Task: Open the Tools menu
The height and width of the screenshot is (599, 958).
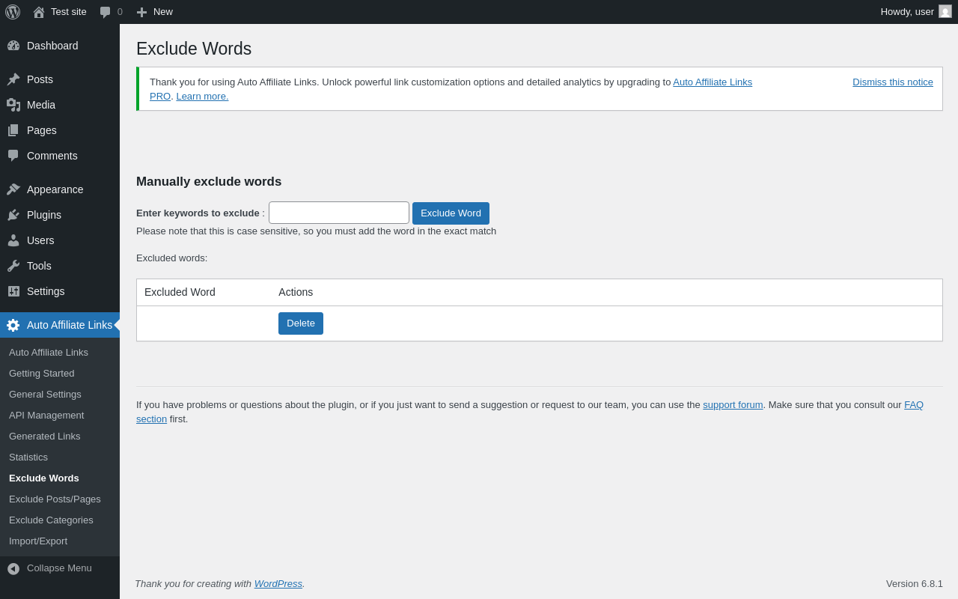Action: coord(60,266)
